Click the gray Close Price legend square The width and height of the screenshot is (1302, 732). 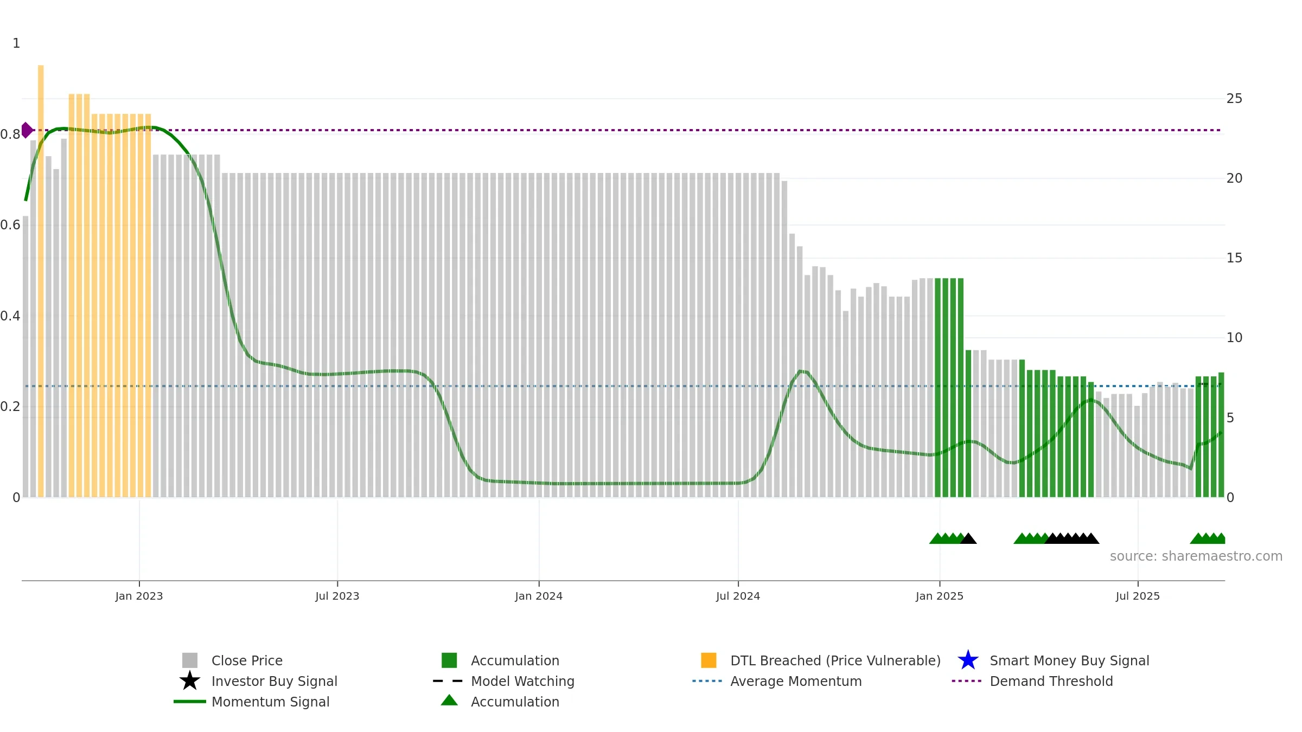point(190,660)
